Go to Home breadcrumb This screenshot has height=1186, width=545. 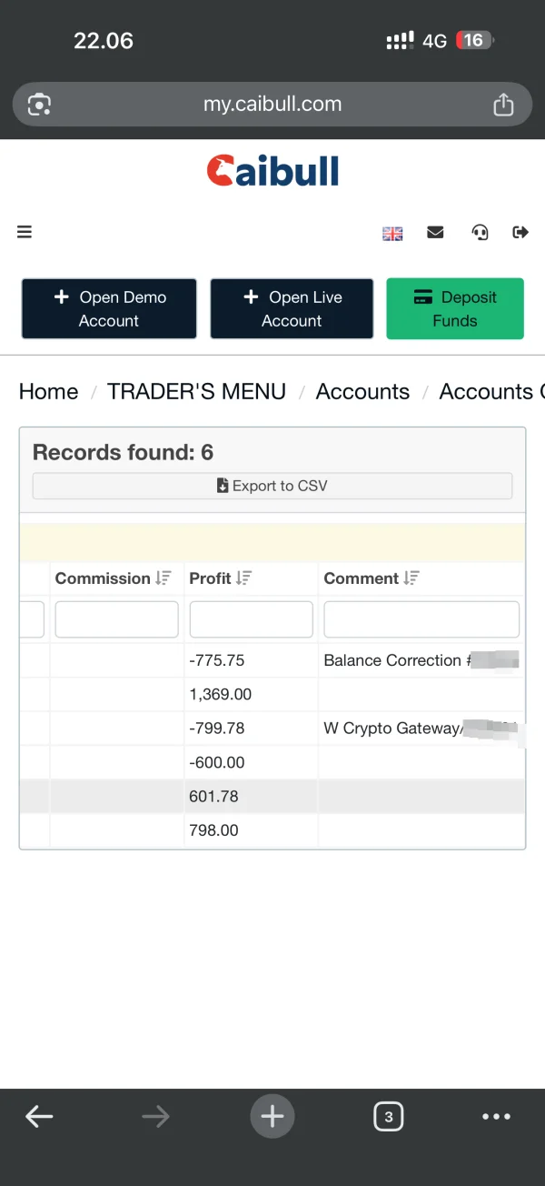tap(48, 392)
